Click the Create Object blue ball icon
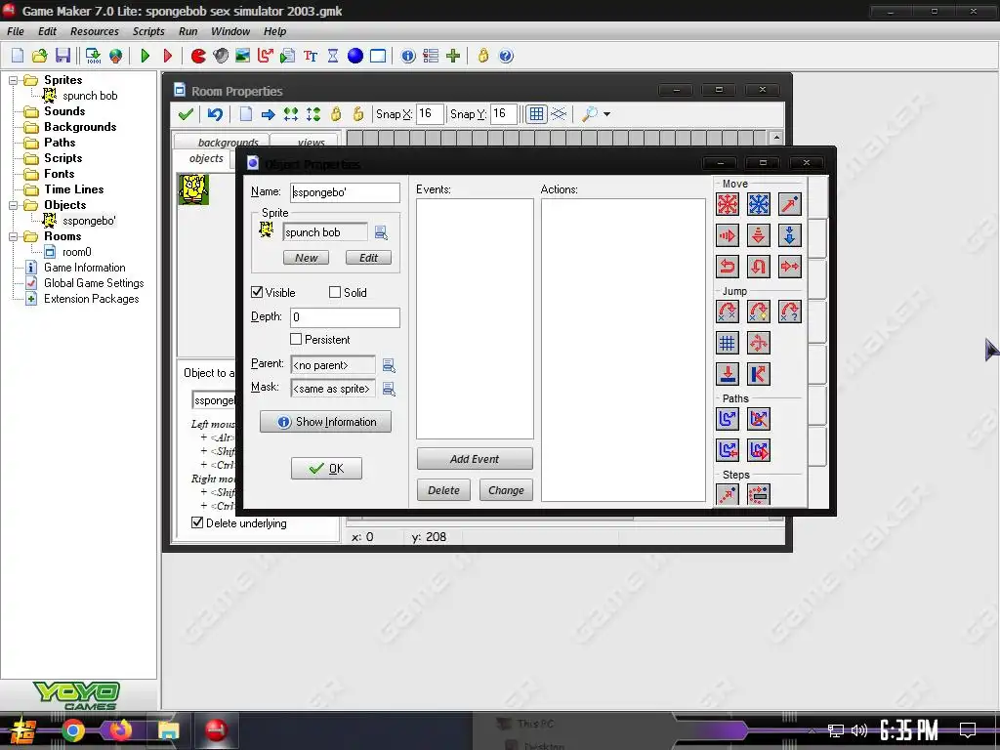The height and width of the screenshot is (750, 1000). tap(355, 56)
